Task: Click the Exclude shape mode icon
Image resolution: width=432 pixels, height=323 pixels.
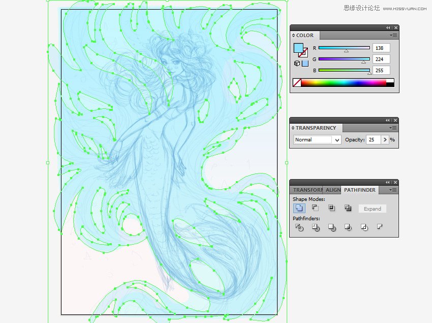Action: pos(348,208)
